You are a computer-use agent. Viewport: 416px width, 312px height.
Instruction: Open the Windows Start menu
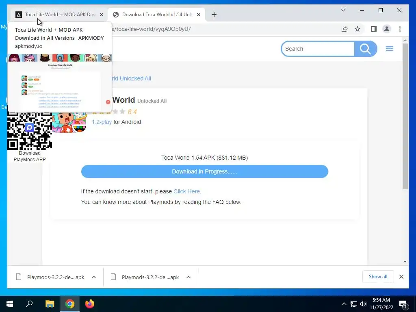[x=10, y=304]
